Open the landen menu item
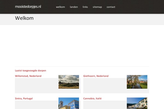The height and width of the screenshot is (109, 164). [x=74, y=7]
